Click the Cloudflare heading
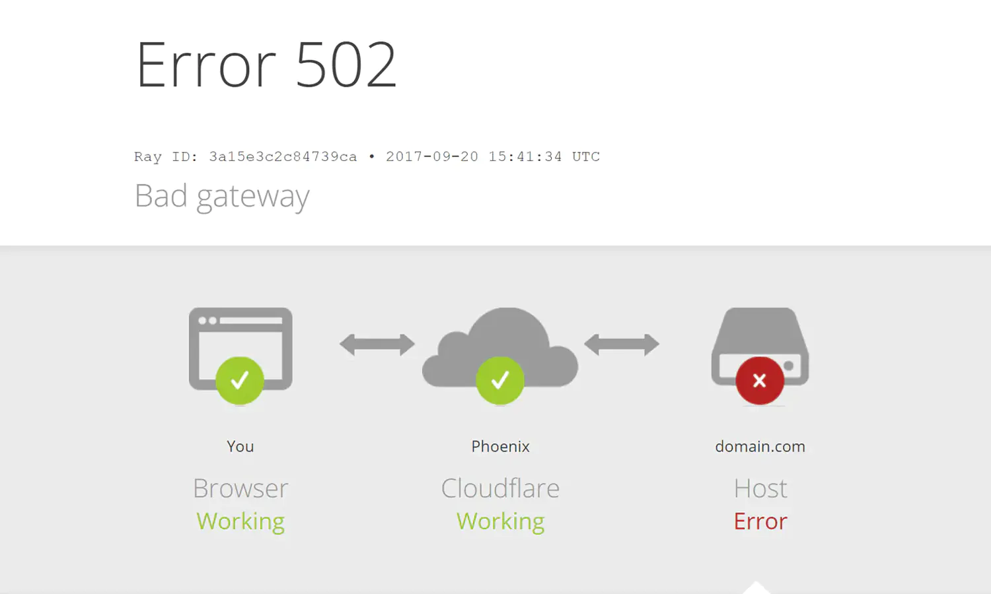991x594 pixels. click(500, 488)
